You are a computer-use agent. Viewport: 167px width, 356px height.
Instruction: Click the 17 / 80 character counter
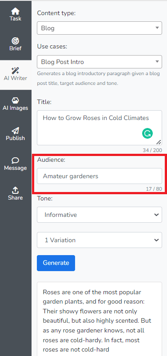pos(154,189)
